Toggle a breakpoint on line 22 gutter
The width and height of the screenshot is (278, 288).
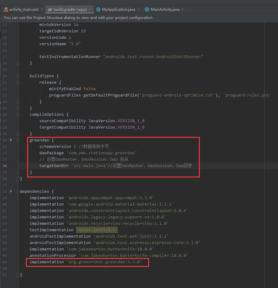coord(14,89)
